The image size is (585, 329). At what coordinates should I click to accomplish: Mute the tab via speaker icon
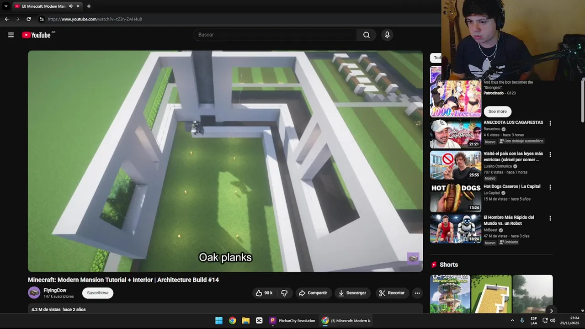point(70,6)
